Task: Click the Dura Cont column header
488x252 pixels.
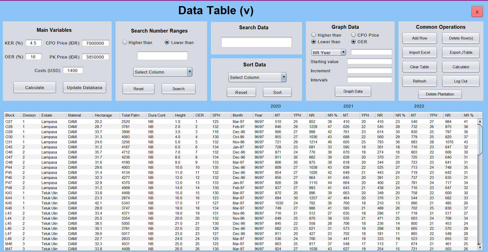Action: pyautogui.click(x=160, y=115)
